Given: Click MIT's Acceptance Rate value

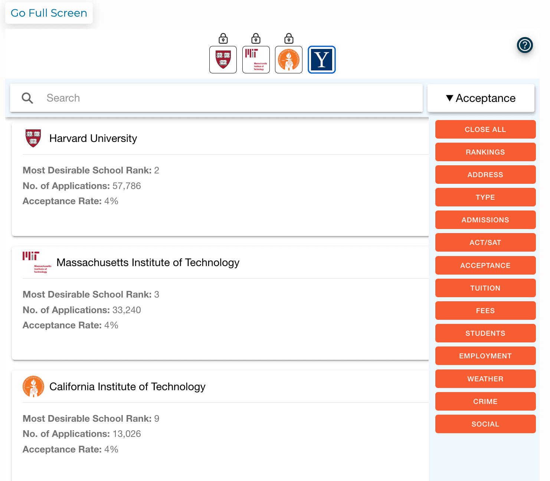Looking at the screenshot, I should 111,325.
